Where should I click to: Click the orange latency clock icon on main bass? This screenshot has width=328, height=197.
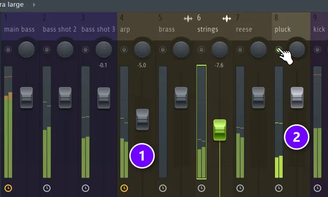(x=8, y=188)
